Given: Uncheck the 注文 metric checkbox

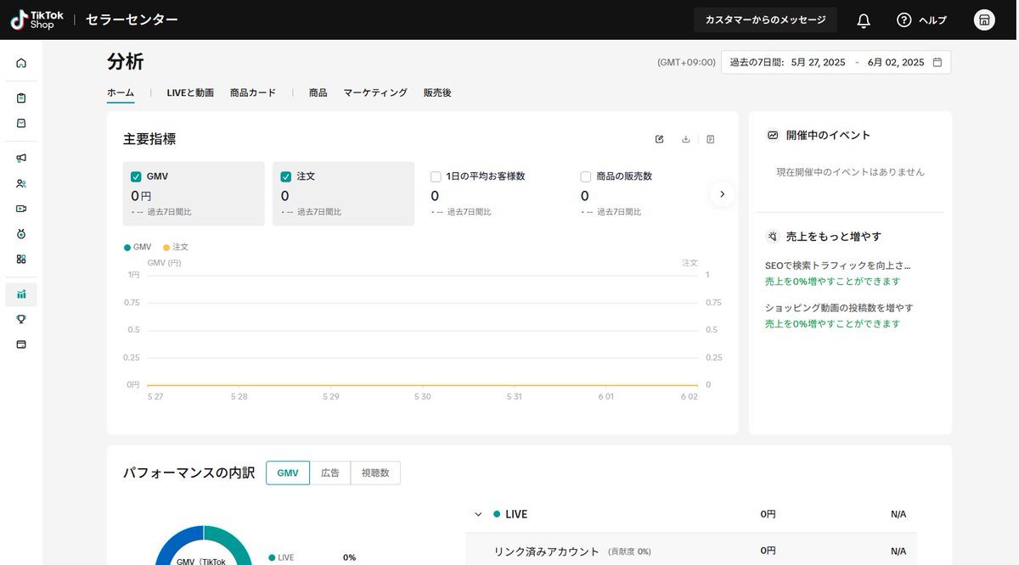Looking at the screenshot, I should click(x=286, y=176).
